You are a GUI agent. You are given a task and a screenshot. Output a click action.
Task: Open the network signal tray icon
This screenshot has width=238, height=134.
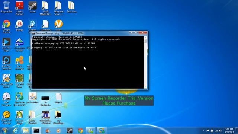pyautogui.click(x=216, y=131)
